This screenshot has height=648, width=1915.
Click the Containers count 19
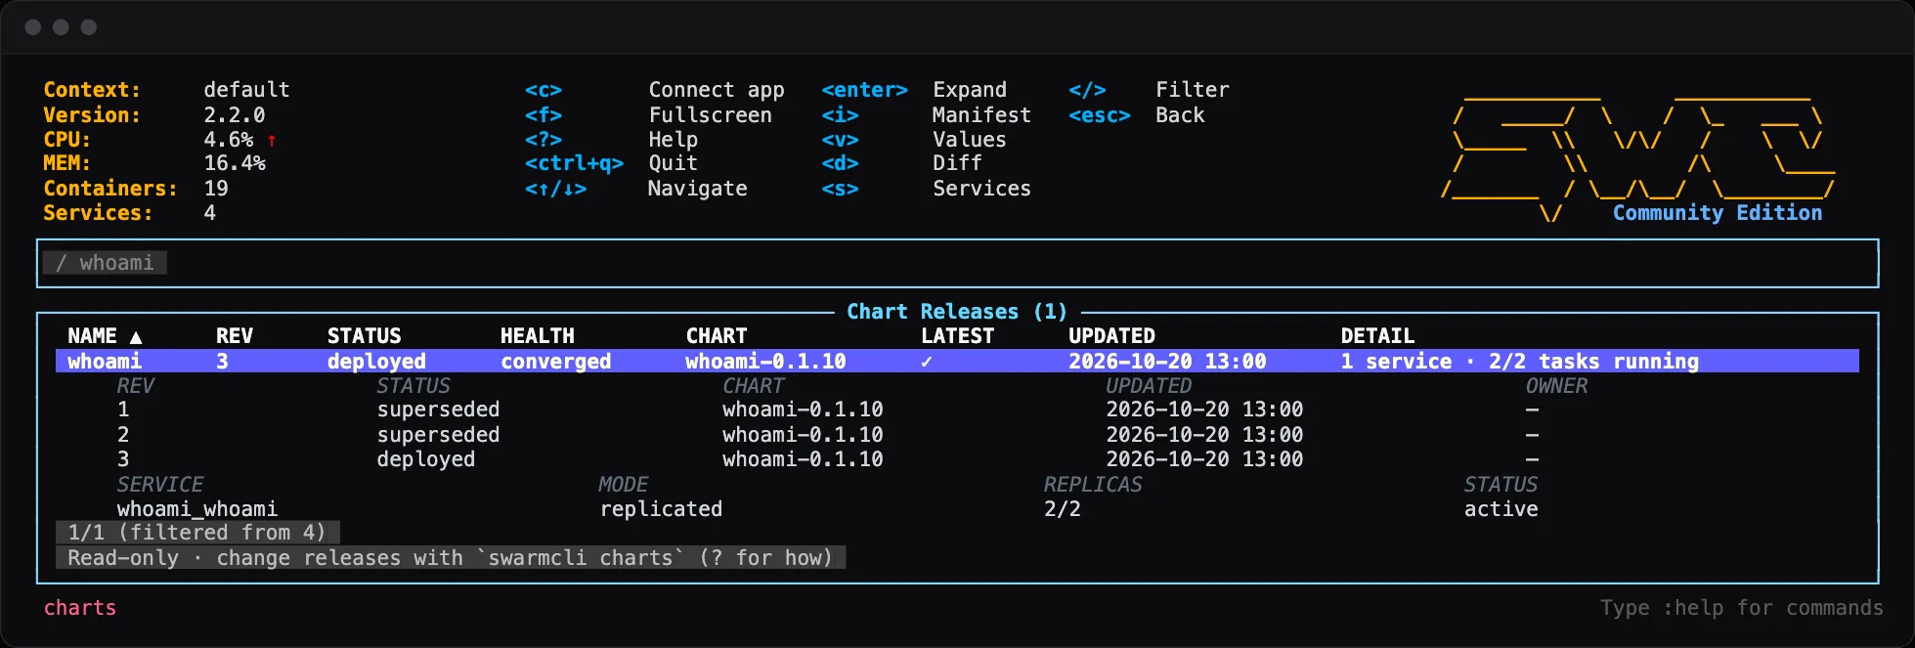pyautogui.click(x=216, y=189)
